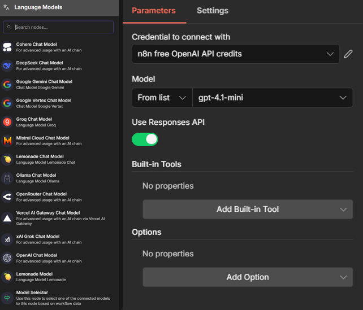Click the magnifier icon in search box
This screenshot has height=310, width=363.
[9, 27]
